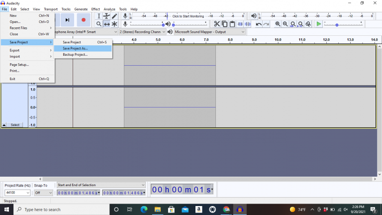382x215 pixels.
Task: Choose the Zoom magnifier tool
Action: point(99,24)
